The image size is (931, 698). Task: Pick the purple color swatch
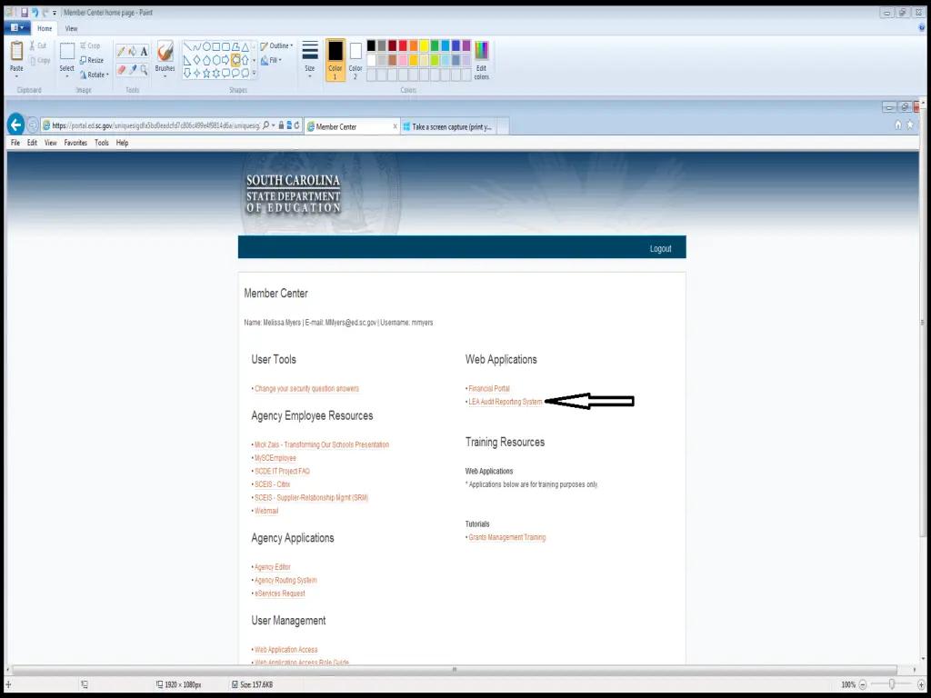[466, 45]
